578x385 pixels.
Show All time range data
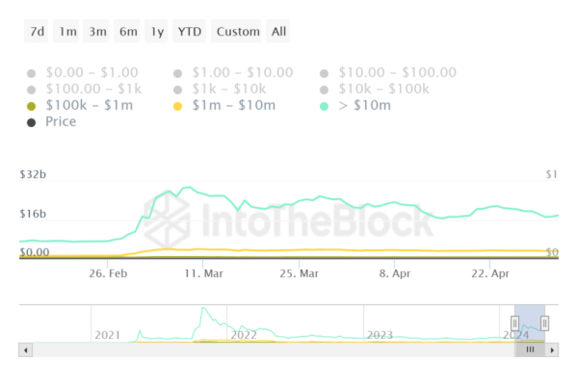278,32
